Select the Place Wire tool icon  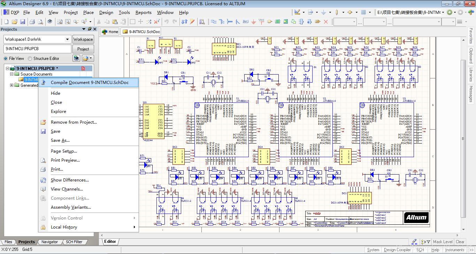pos(214,22)
